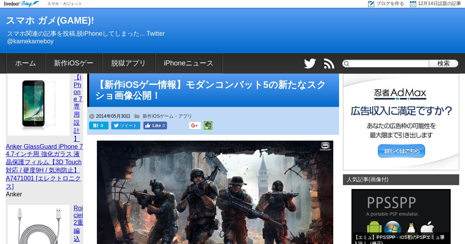465x244 pixels.
Task: Open the 12月14日話題の記事 link
Action: tap(439, 4)
